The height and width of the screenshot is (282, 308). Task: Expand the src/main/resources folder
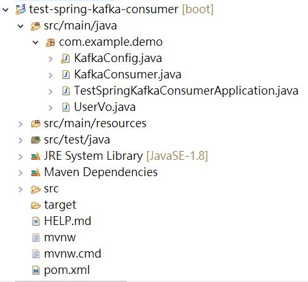(x=21, y=124)
